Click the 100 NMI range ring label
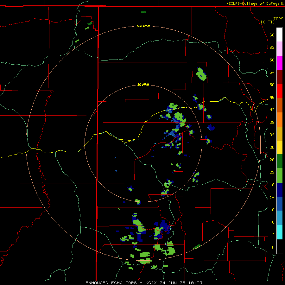Image resolution: width=285 pixels, height=285 pixels. (143, 26)
